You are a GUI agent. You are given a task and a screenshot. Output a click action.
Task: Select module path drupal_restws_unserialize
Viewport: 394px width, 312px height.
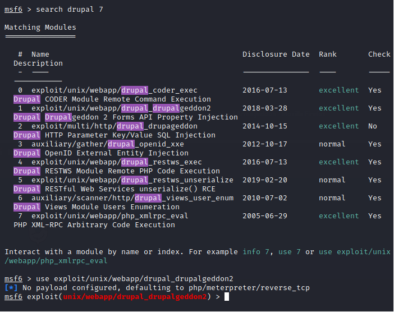(x=132, y=180)
